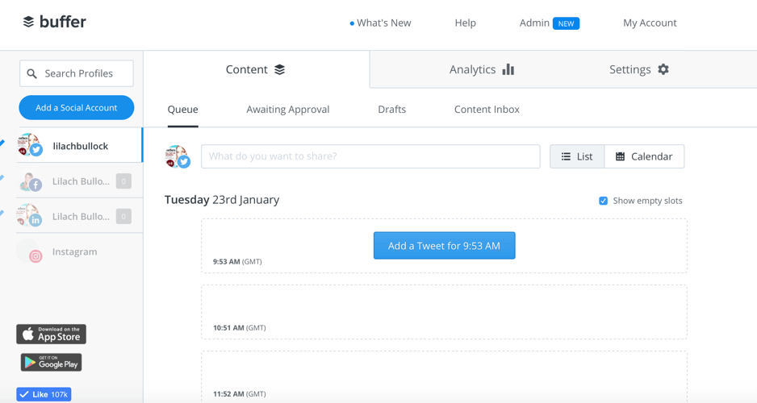Open the Get it on Google Play badge
This screenshot has height=403, width=757.
[51, 363]
